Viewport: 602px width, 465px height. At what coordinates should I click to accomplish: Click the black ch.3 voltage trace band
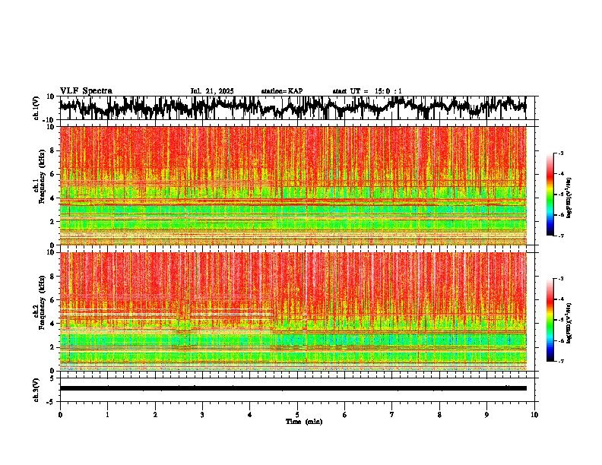pos(293,388)
